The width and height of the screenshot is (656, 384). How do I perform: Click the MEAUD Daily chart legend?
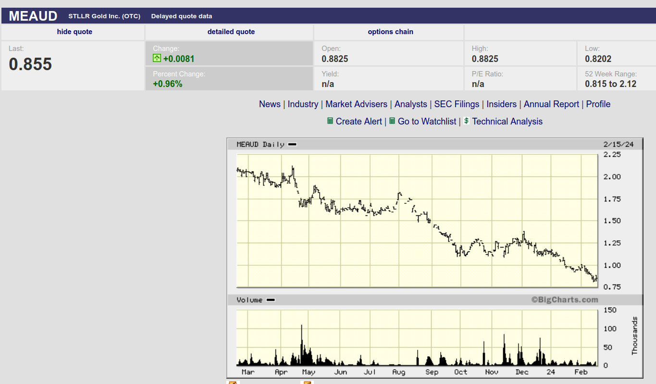(266, 144)
